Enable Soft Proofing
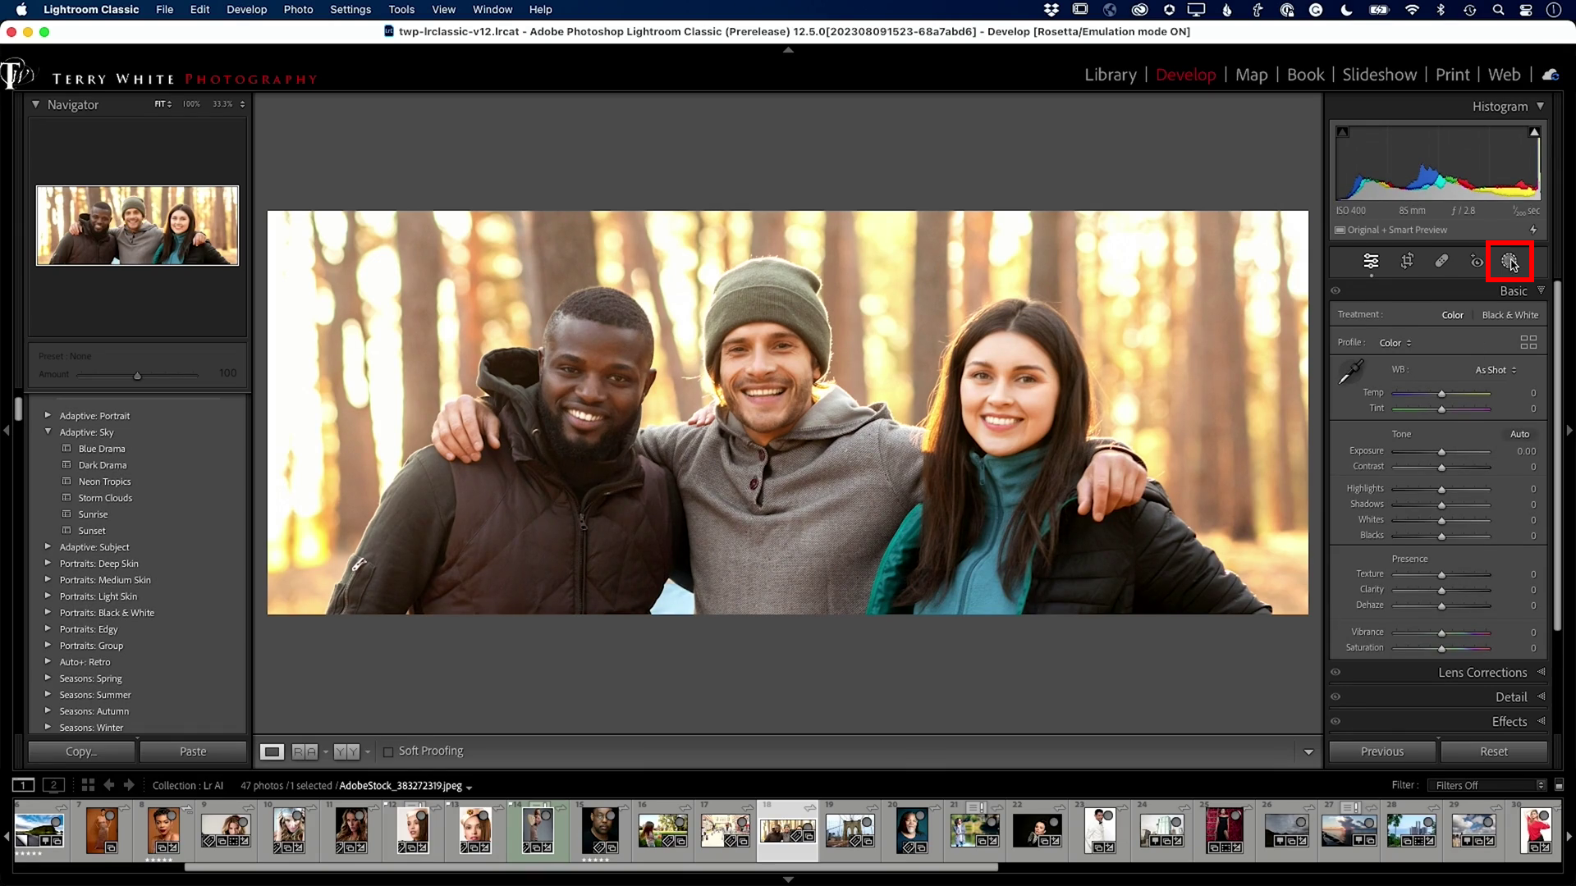Image resolution: width=1576 pixels, height=886 pixels. click(x=388, y=751)
